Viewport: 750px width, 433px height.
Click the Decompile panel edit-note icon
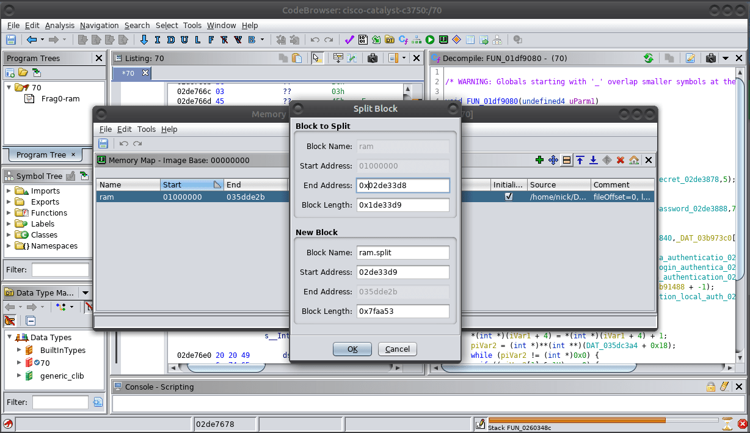coord(690,58)
